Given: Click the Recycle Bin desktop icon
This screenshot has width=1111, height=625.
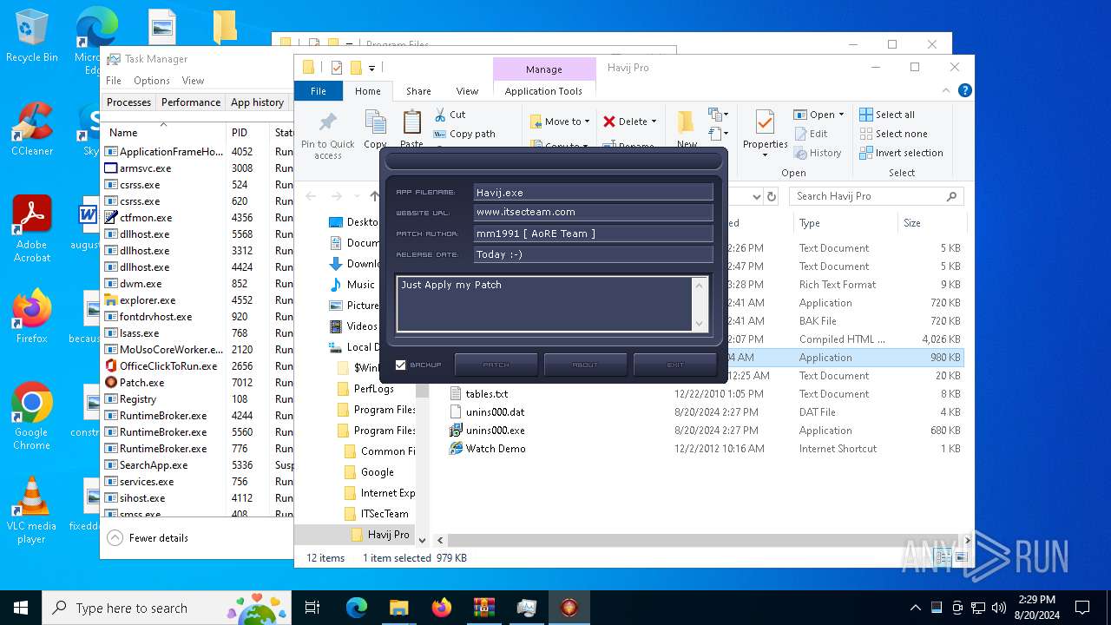Looking at the screenshot, I should coord(31,36).
